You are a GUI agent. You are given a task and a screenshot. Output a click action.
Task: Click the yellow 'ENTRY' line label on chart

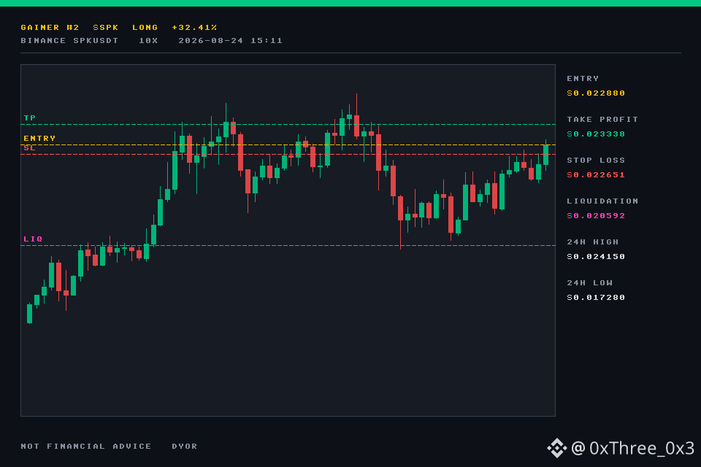coord(39,138)
